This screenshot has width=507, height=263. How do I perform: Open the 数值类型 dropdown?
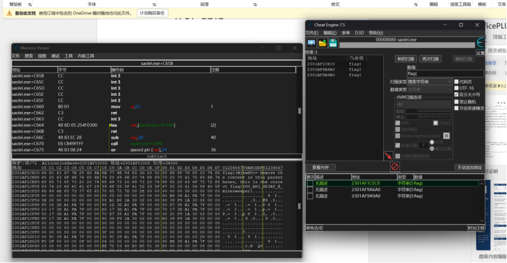[430, 90]
